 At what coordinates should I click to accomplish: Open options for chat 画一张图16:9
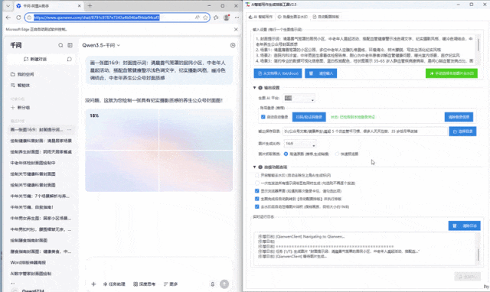(70, 129)
